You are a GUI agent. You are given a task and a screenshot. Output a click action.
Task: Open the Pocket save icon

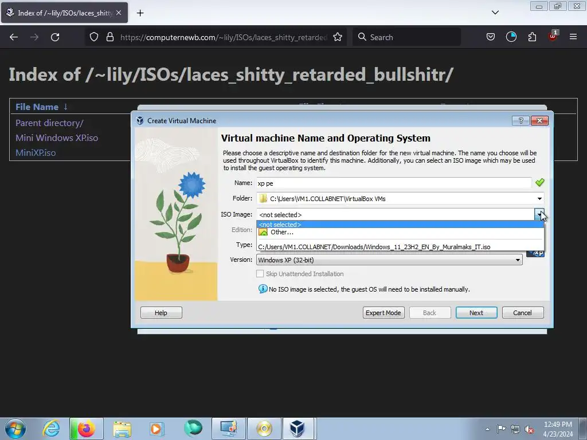pyautogui.click(x=491, y=37)
